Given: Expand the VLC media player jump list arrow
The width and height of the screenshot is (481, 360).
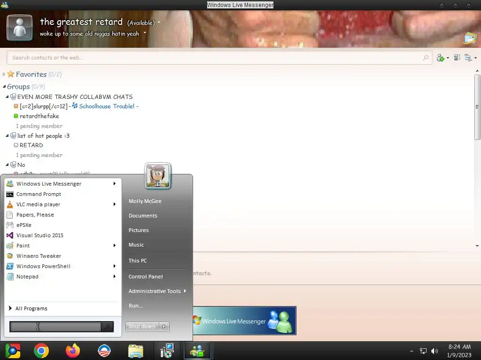Looking at the screenshot, I should point(115,204).
